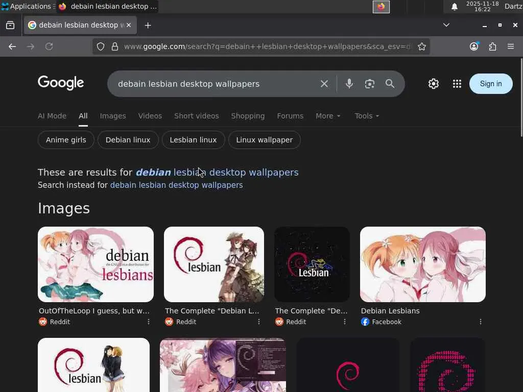Show the panel clock calendar
The image size is (523, 392).
coord(482,6)
